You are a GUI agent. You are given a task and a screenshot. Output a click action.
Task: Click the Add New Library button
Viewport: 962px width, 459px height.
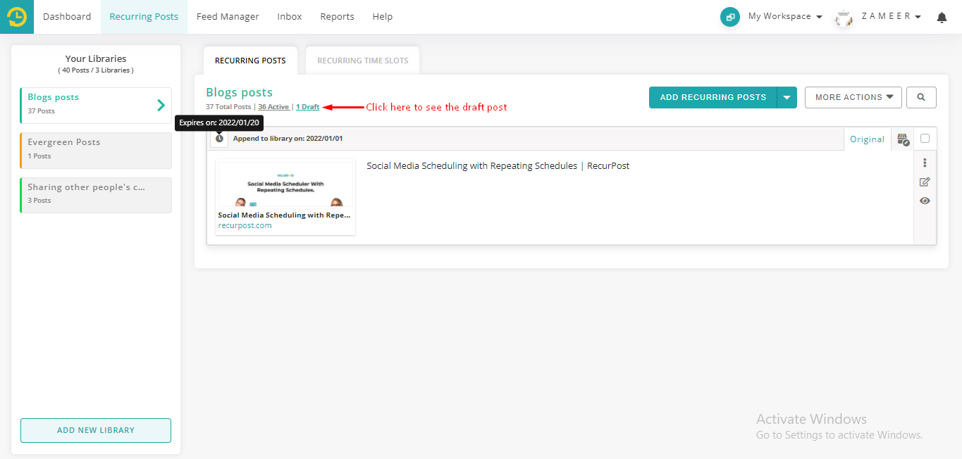pyautogui.click(x=96, y=430)
